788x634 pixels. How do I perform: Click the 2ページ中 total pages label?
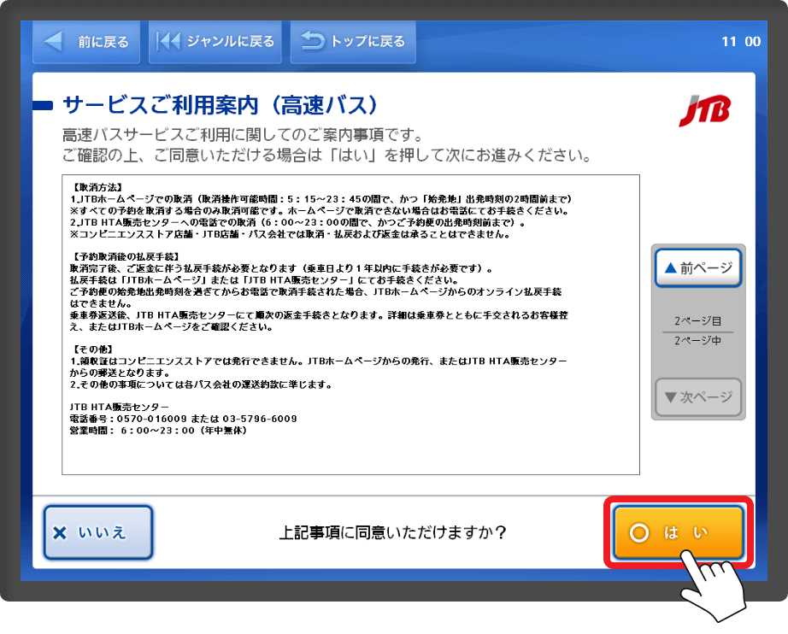697,342
